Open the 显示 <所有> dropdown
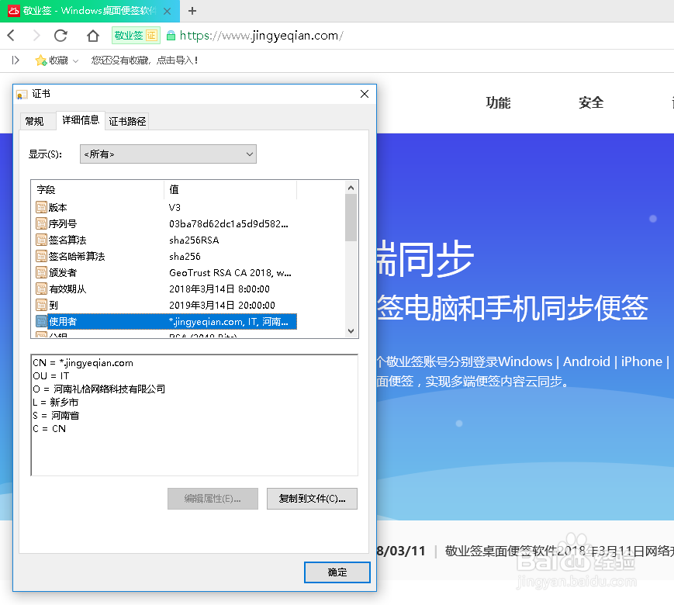The image size is (674, 605). click(x=168, y=154)
